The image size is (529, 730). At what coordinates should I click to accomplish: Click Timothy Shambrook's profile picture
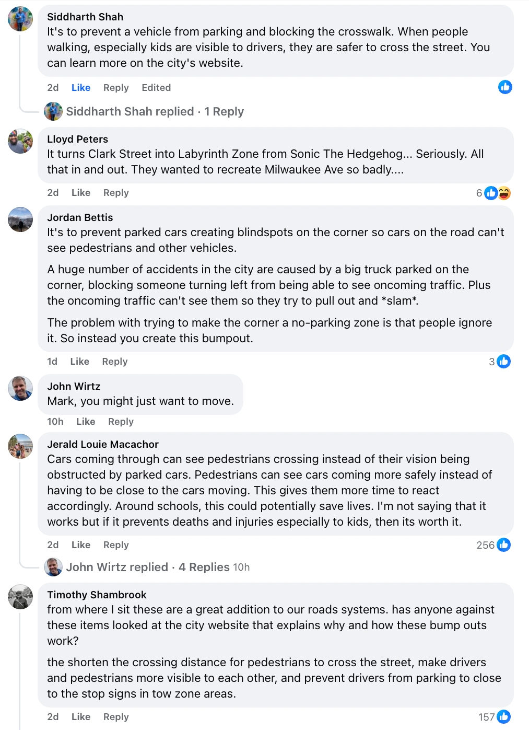click(x=20, y=597)
